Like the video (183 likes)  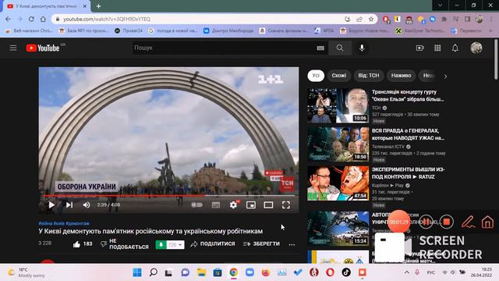83,244
